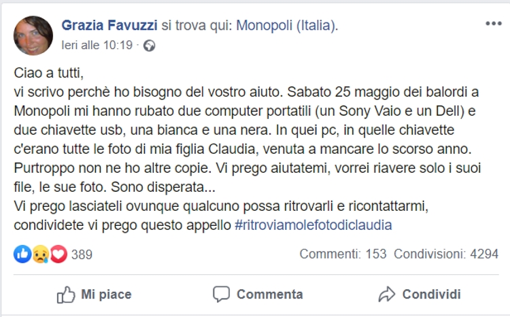This screenshot has width=510, height=317.
Task: Click the red heart reaction icon
Action: click(58, 254)
